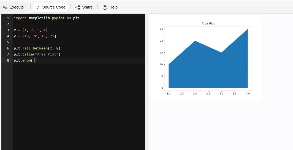Click the x = [1, 2, 3, 4] line
This screenshot has height=150, width=293.
(x=31, y=30)
